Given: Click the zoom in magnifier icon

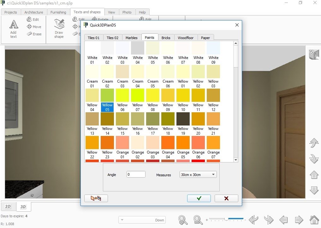Looking at the screenshot, I should pos(183,220).
